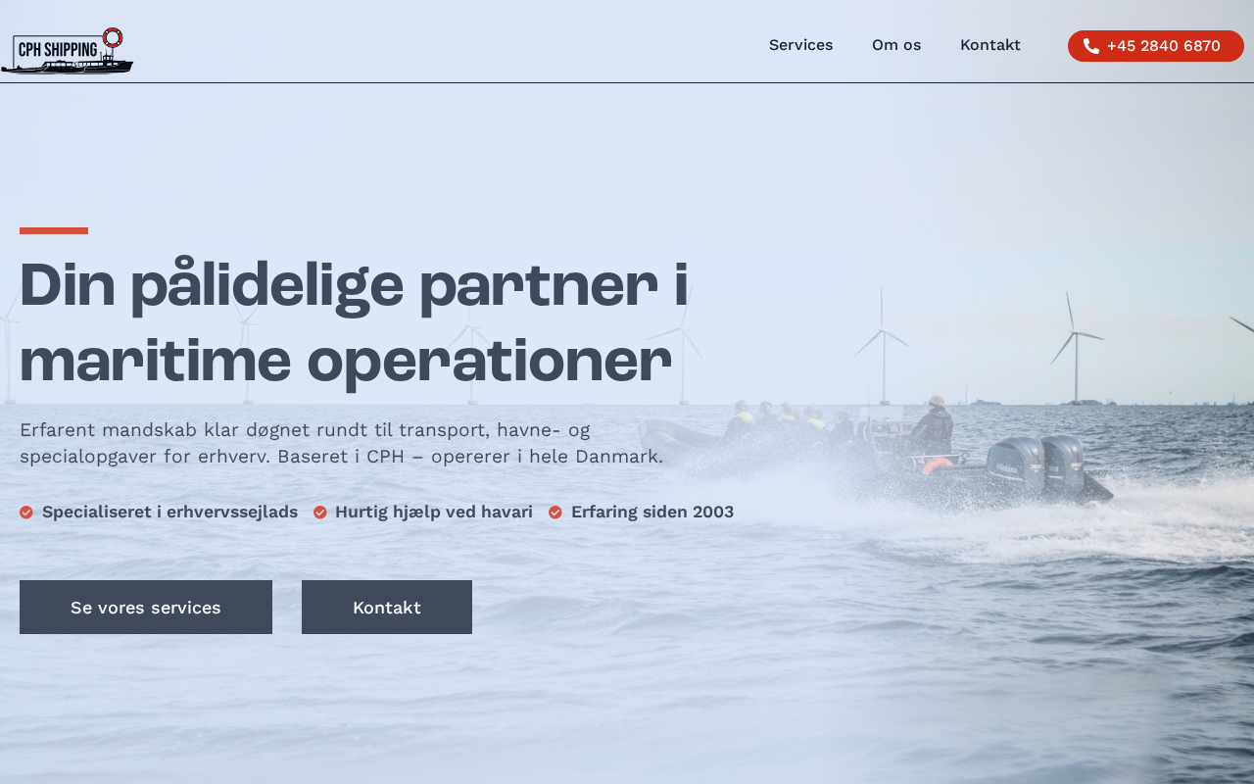Viewport: 1254px width, 784px height.
Task: Click the phone handset icon
Action: (1091, 46)
